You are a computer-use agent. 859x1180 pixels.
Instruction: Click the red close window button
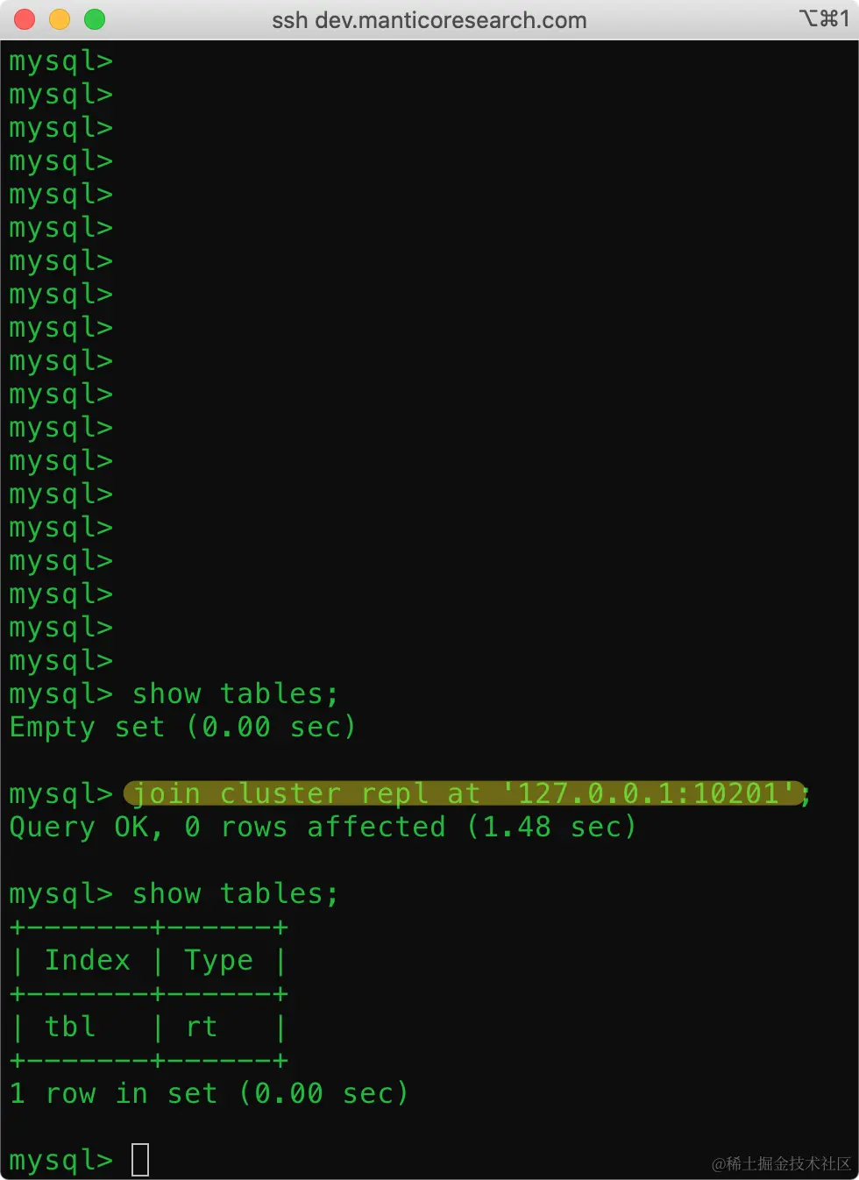point(25,19)
